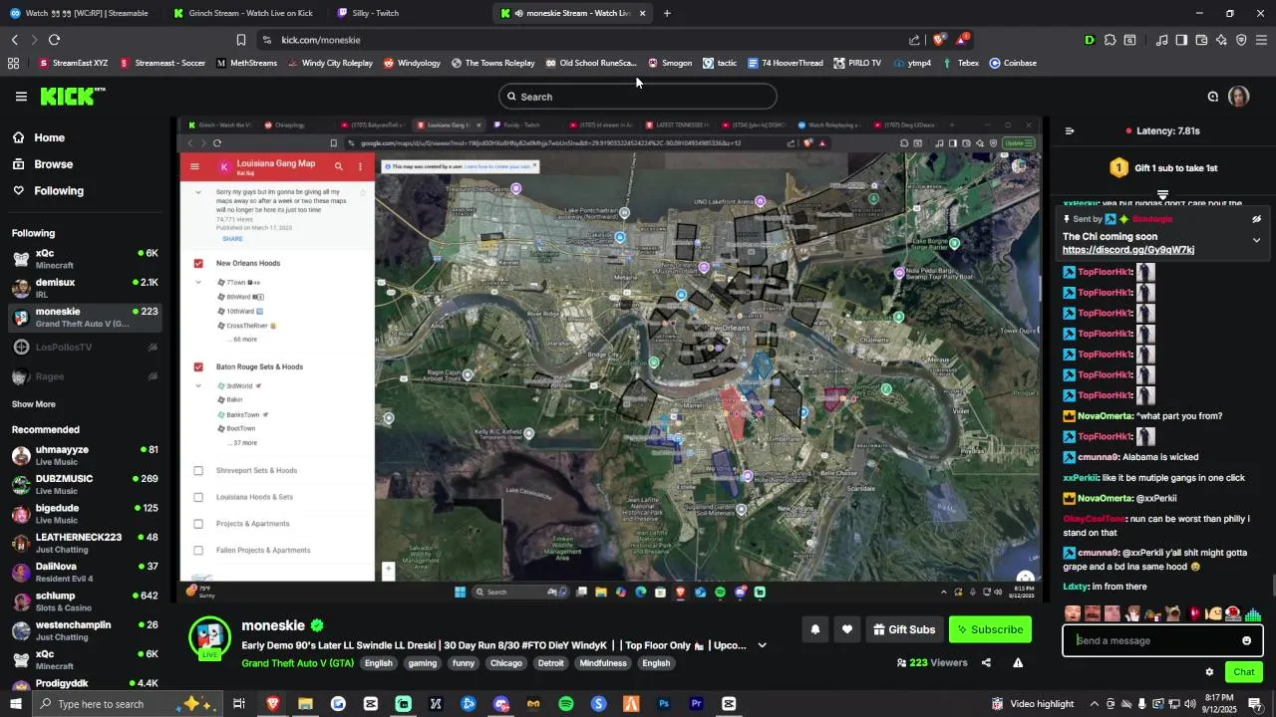Click Brave Shields lion icon
This screenshot has height=717, width=1276.
pos(939,40)
